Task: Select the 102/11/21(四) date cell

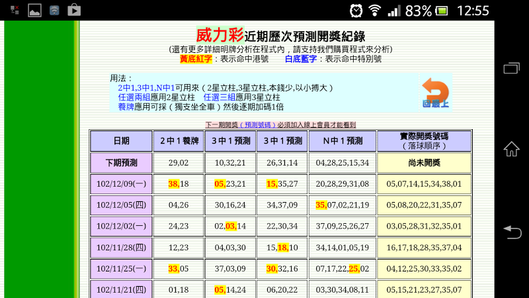Action: point(121,289)
